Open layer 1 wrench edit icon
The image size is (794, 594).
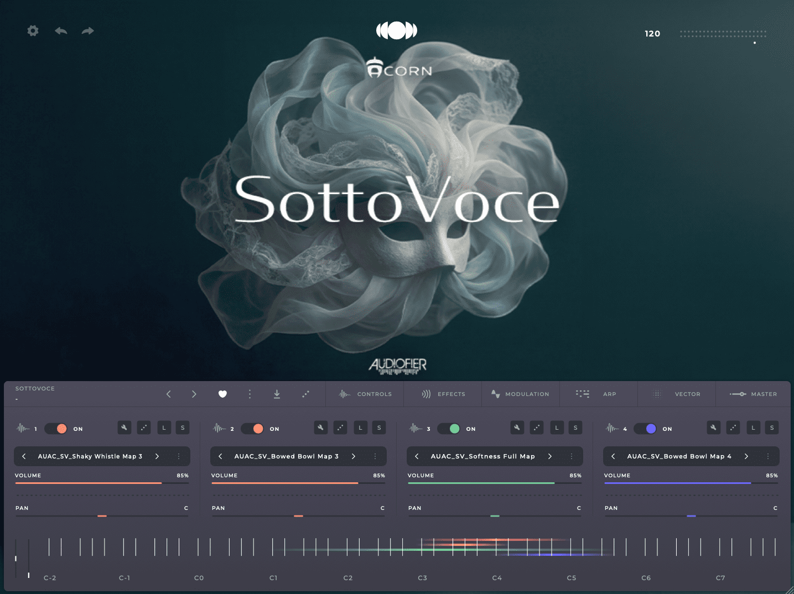pyautogui.click(x=124, y=428)
